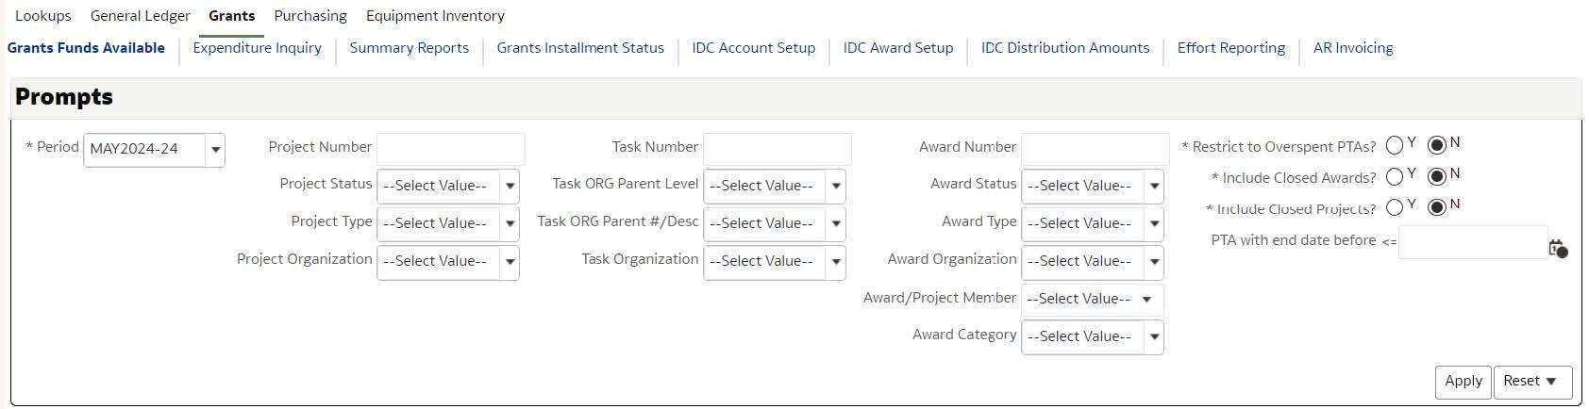Open the Award Type dropdown
The width and height of the screenshot is (1589, 409).
tap(1154, 224)
